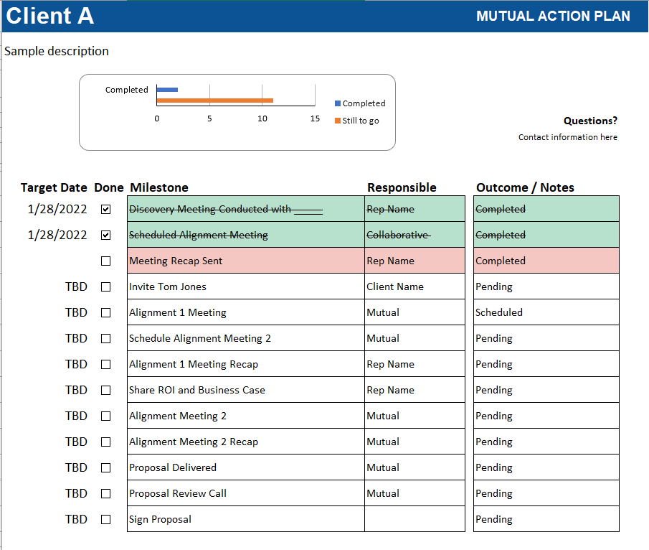Check the Schedule Alignment Meeting 2 checkbox
The image size is (649, 550).
click(x=106, y=339)
